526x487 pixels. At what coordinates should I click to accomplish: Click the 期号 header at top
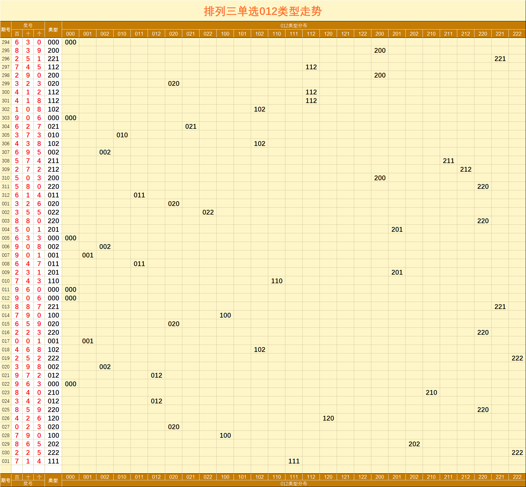[x=6, y=30]
